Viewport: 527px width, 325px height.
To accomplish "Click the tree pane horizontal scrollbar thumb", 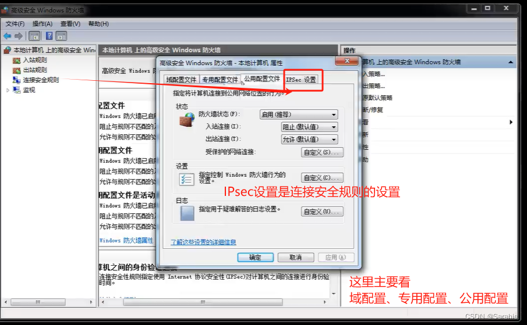I will coord(38,302).
